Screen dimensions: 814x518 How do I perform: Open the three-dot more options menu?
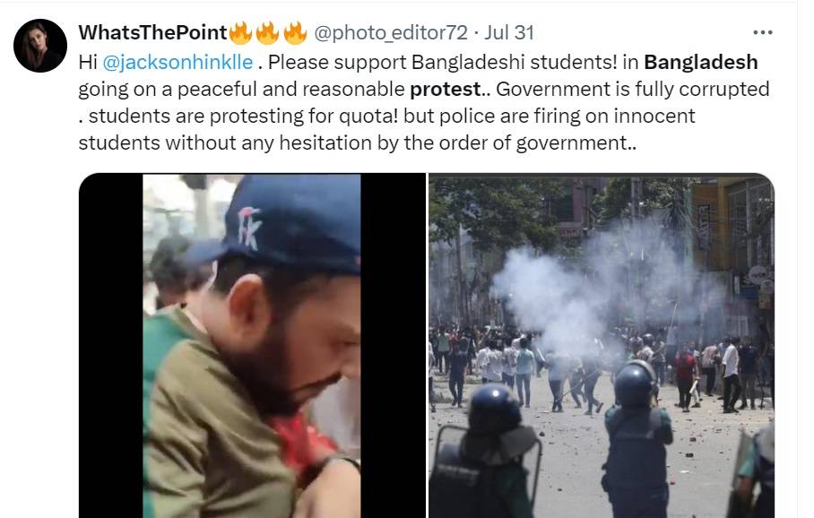(x=762, y=32)
